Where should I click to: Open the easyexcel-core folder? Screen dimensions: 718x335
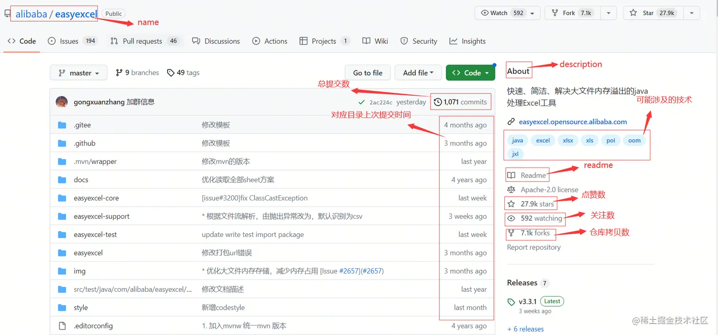coord(96,198)
